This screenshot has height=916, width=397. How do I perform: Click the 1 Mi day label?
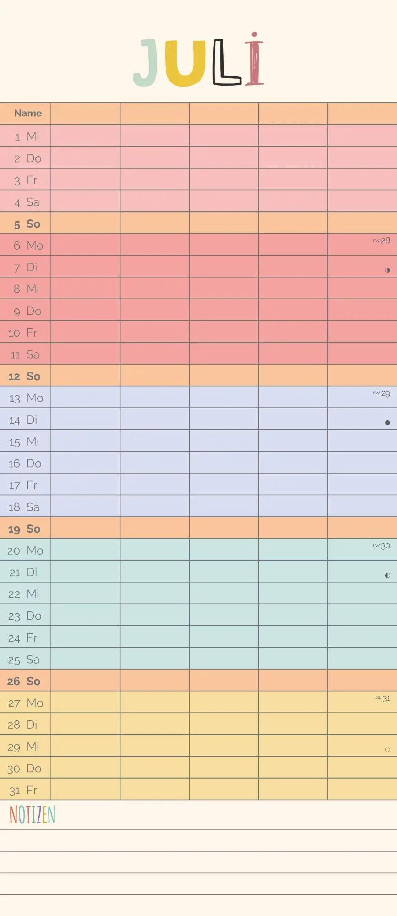point(27,136)
